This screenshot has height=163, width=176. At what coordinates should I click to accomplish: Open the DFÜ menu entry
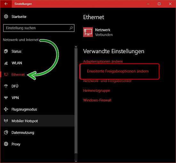(38, 86)
